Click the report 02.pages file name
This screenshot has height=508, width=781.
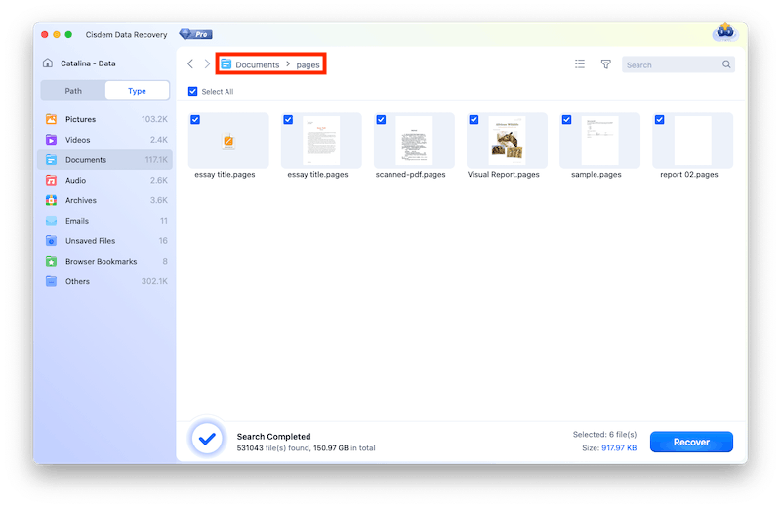(x=689, y=175)
